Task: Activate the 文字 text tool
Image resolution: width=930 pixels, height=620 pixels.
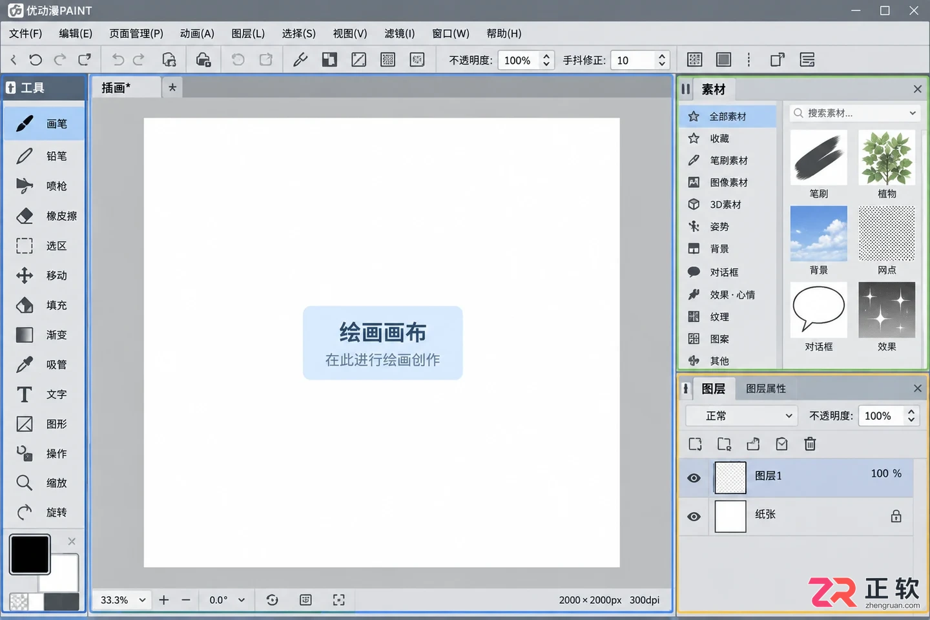Action: coord(44,394)
